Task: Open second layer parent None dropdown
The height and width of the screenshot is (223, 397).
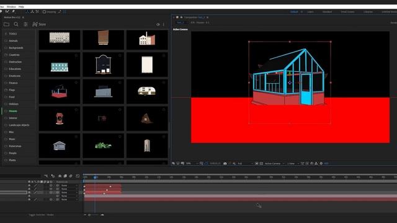Action: tap(69, 189)
